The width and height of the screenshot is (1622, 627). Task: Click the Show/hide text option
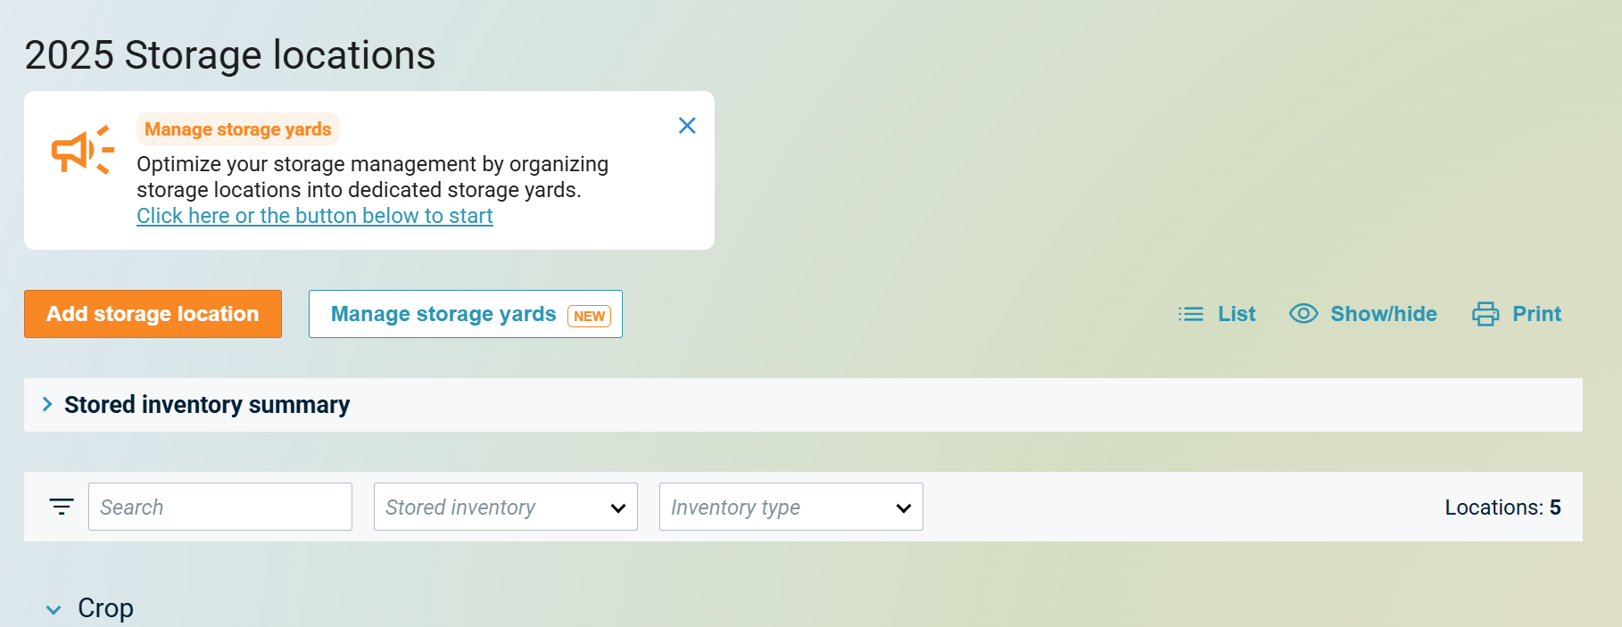tap(1383, 314)
